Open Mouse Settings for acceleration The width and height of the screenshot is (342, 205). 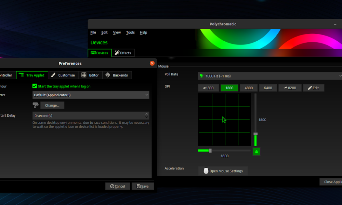[x=223, y=171]
